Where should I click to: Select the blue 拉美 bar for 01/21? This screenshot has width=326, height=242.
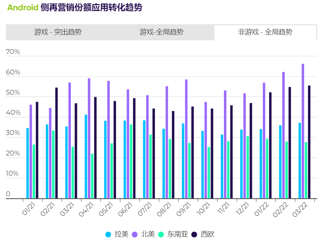tap(28, 163)
